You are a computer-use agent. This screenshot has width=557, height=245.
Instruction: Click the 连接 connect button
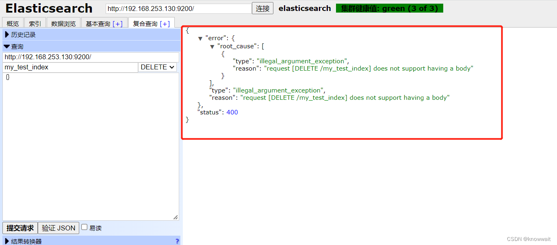pyautogui.click(x=262, y=9)
